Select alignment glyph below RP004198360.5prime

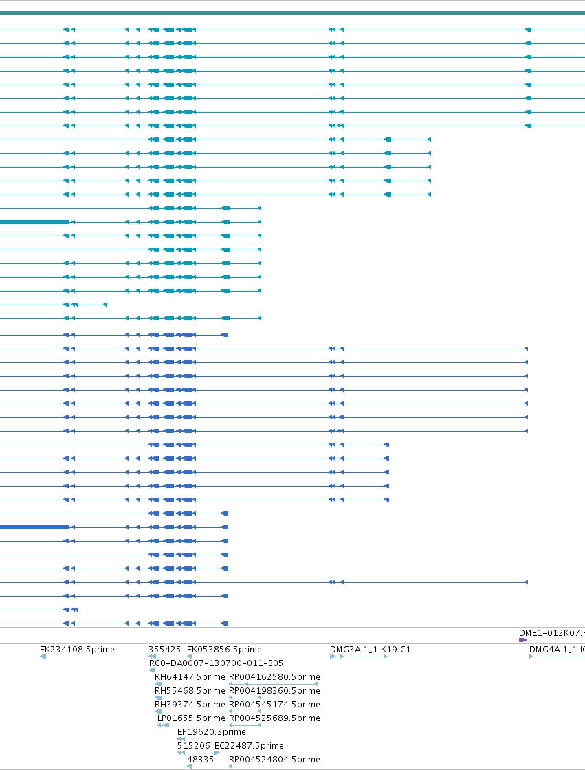coord(245,698)
